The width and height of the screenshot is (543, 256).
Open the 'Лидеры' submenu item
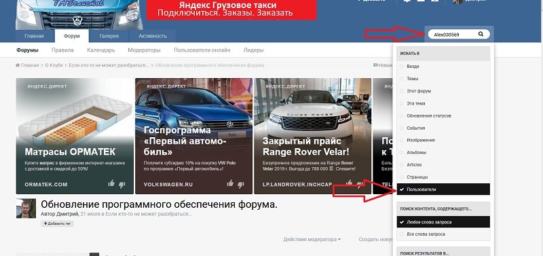[253, 50]
